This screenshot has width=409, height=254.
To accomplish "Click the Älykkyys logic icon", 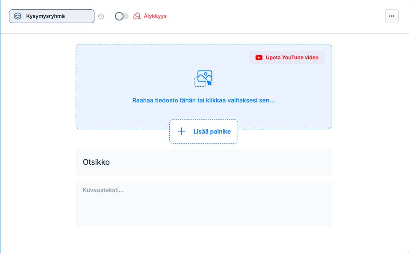I will tap(137, 16).
